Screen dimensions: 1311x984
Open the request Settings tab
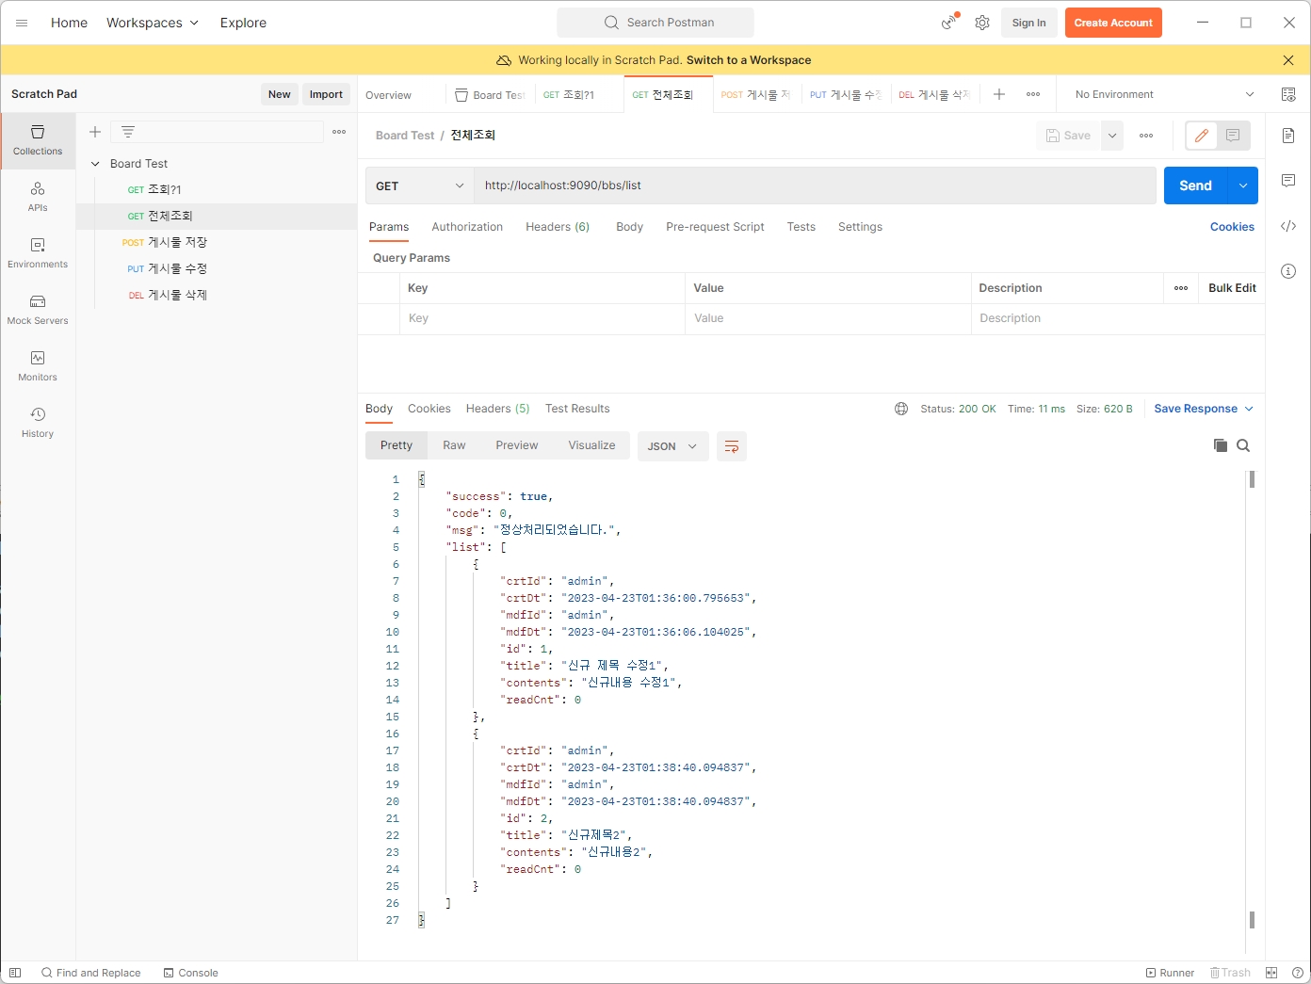[860, 227]
